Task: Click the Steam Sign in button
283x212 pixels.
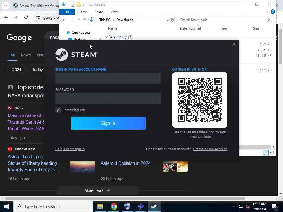Action: point(108,123)
